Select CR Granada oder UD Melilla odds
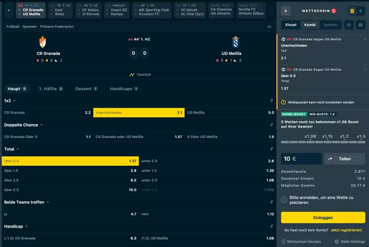Viewport: 369px width, 247px height. click(x=139, y=137)
